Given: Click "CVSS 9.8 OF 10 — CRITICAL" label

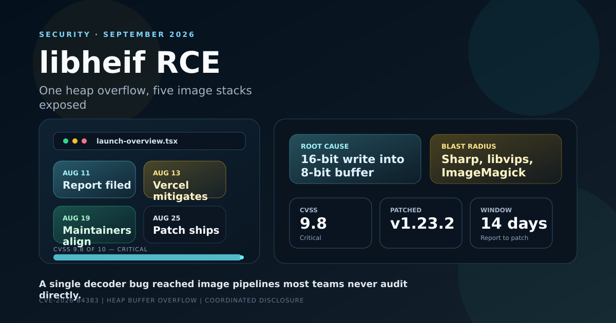Looking at the screenshot, I should pyautogui.click(x=101, y=249).
